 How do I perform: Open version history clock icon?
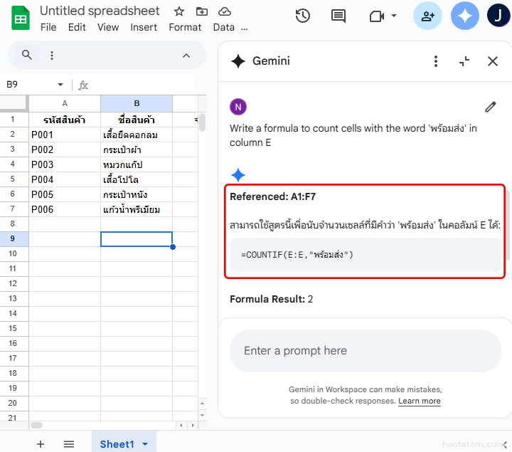click(x=303, y=16)
